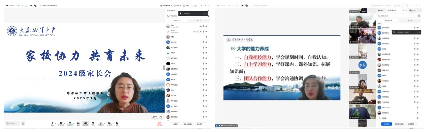Click the blue mute all button, right window

[386, 124]
